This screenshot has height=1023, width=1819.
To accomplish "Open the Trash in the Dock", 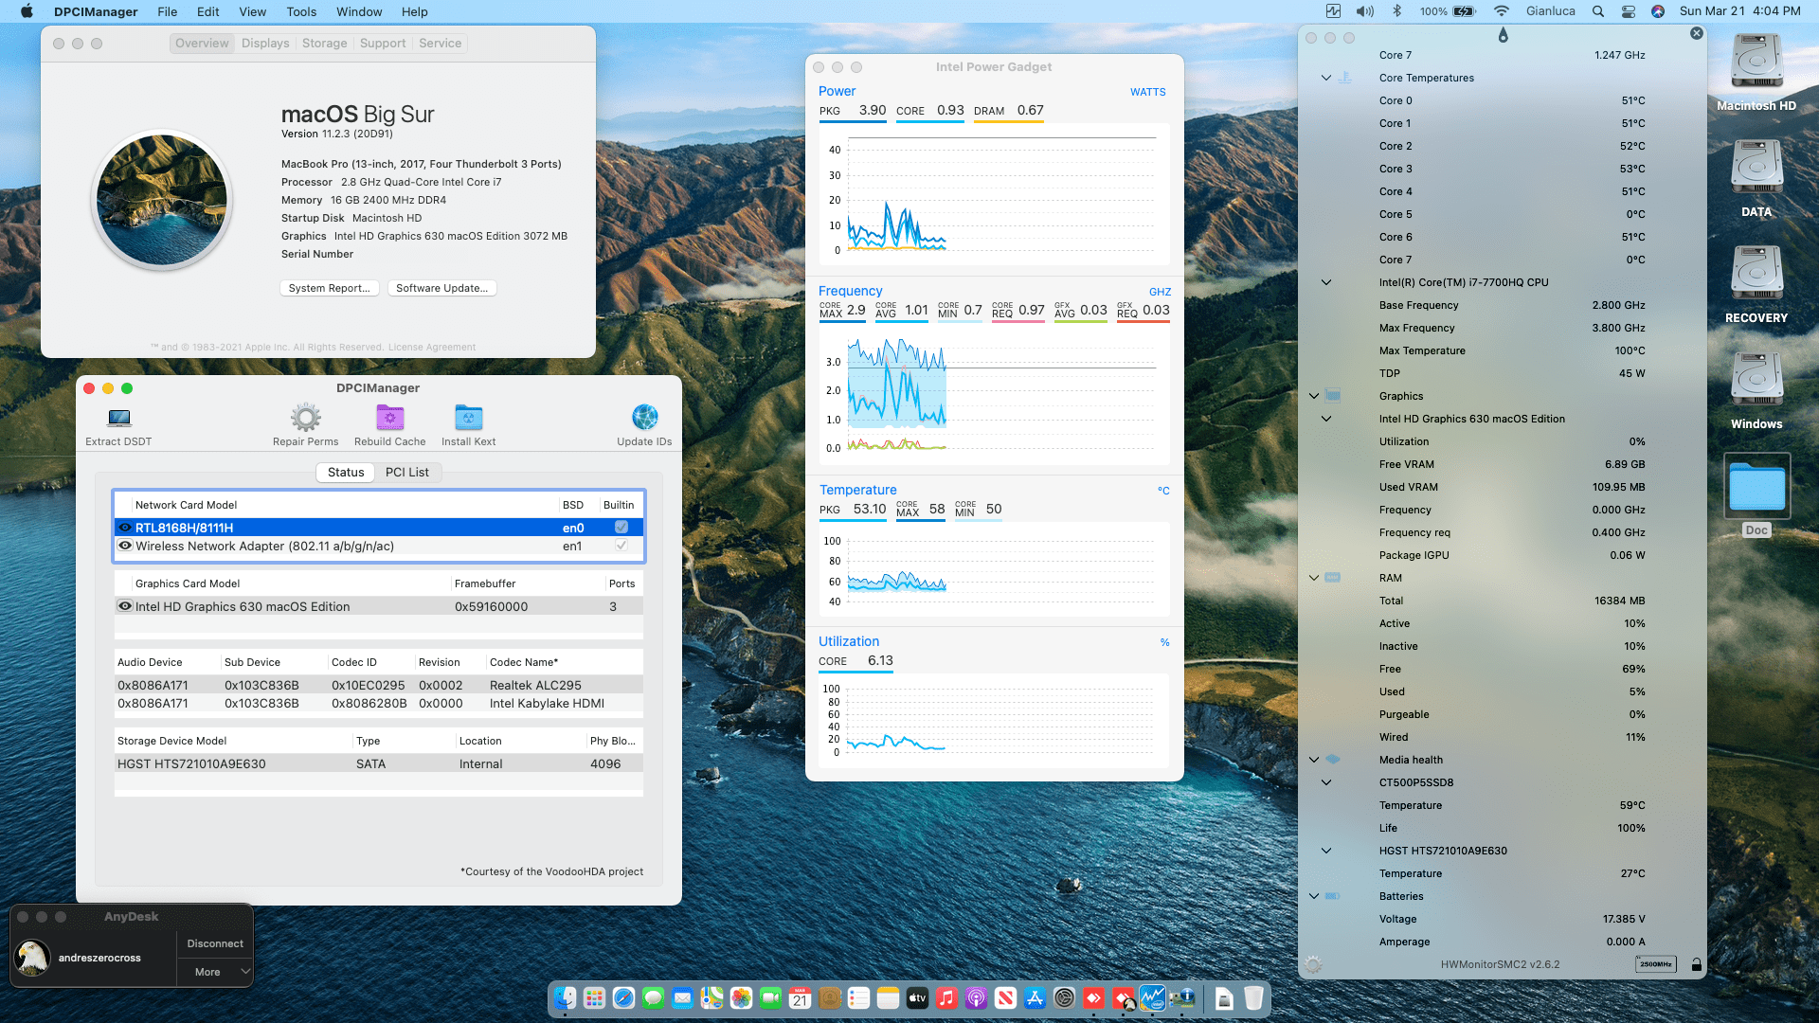I will pos(1253,997).
